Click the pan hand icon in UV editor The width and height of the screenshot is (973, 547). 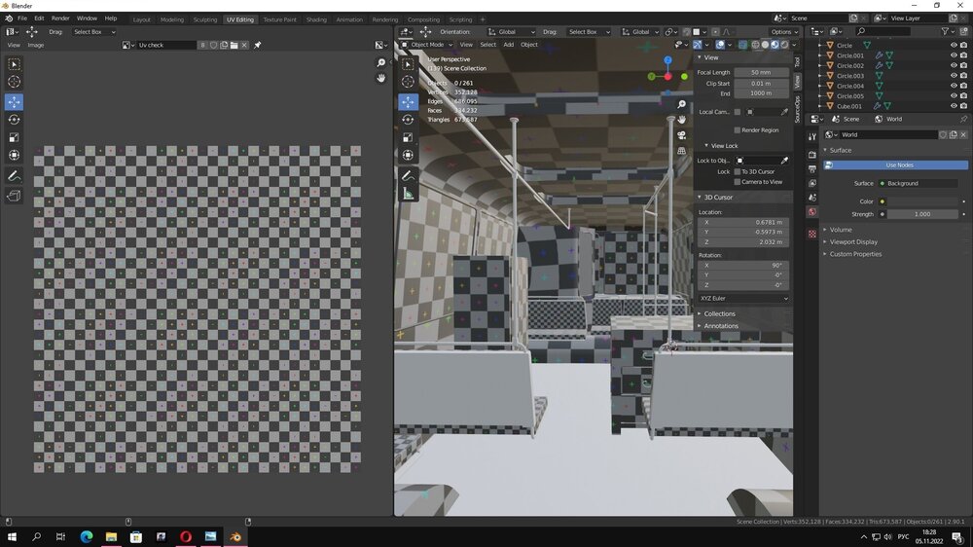[x=381, y=78]
